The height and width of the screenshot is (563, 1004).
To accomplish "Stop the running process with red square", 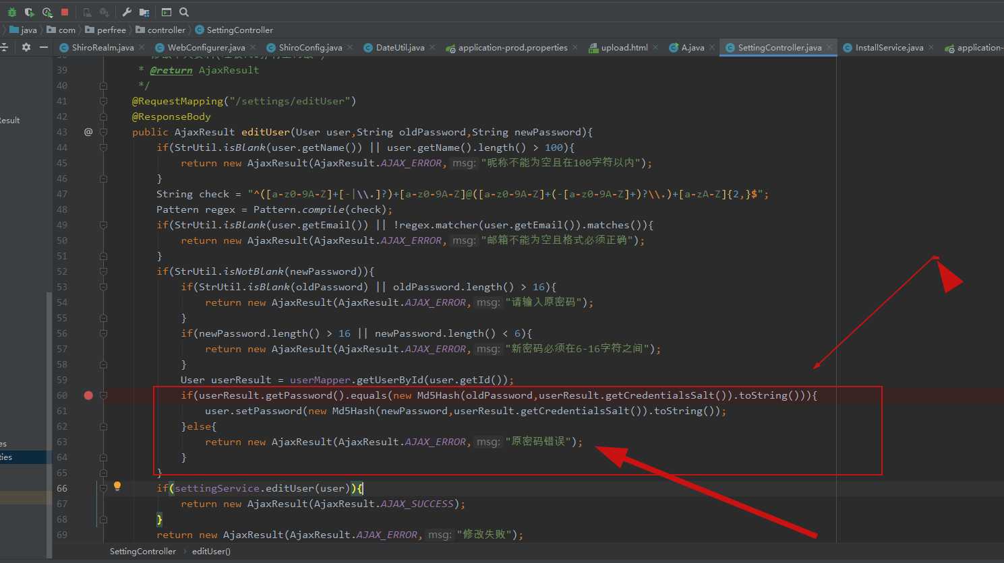I will (x=65, y=12).
